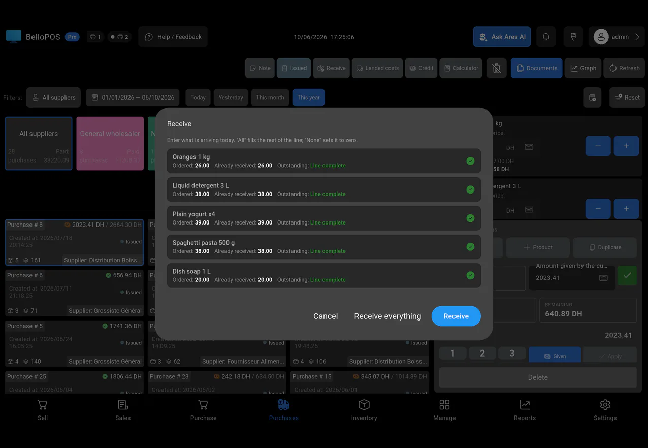Image resolution: width=648 pixels, height=448 pixels.
Task: Select the All suppliers summary card
Action: click(39, 143)
